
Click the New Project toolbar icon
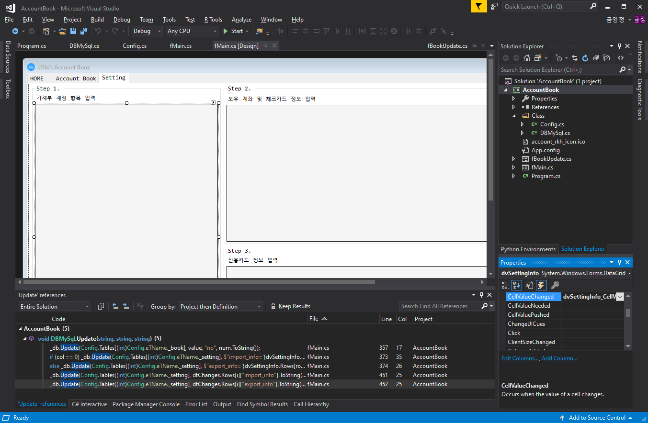46,31
